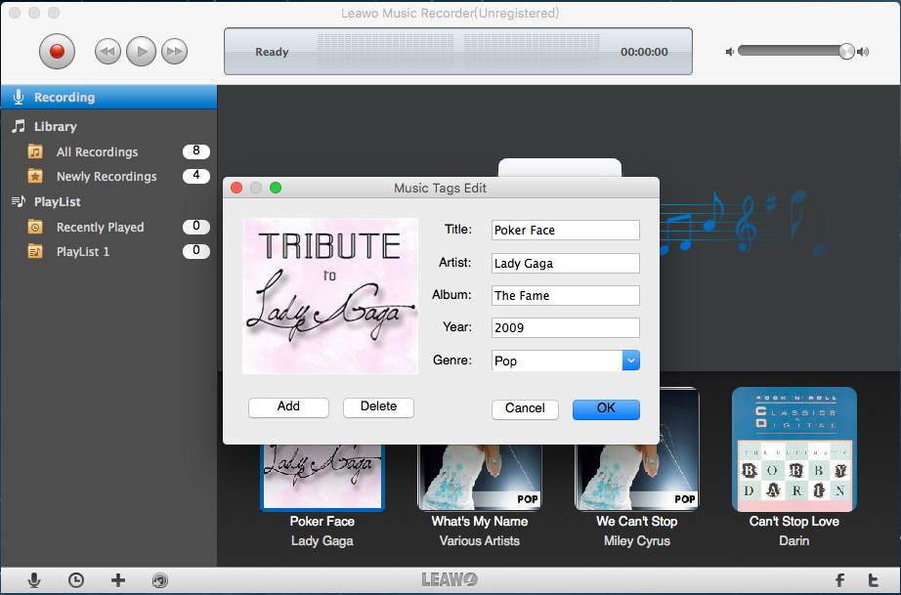Click Add button under album cover

click(x=288, y=406)
